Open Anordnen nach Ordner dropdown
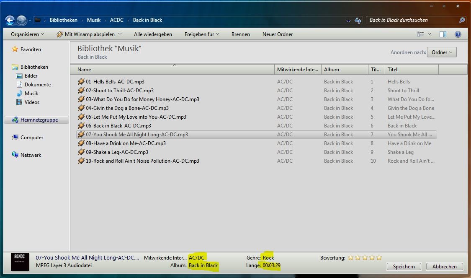471x278 pixels. [x=442, y=52]
